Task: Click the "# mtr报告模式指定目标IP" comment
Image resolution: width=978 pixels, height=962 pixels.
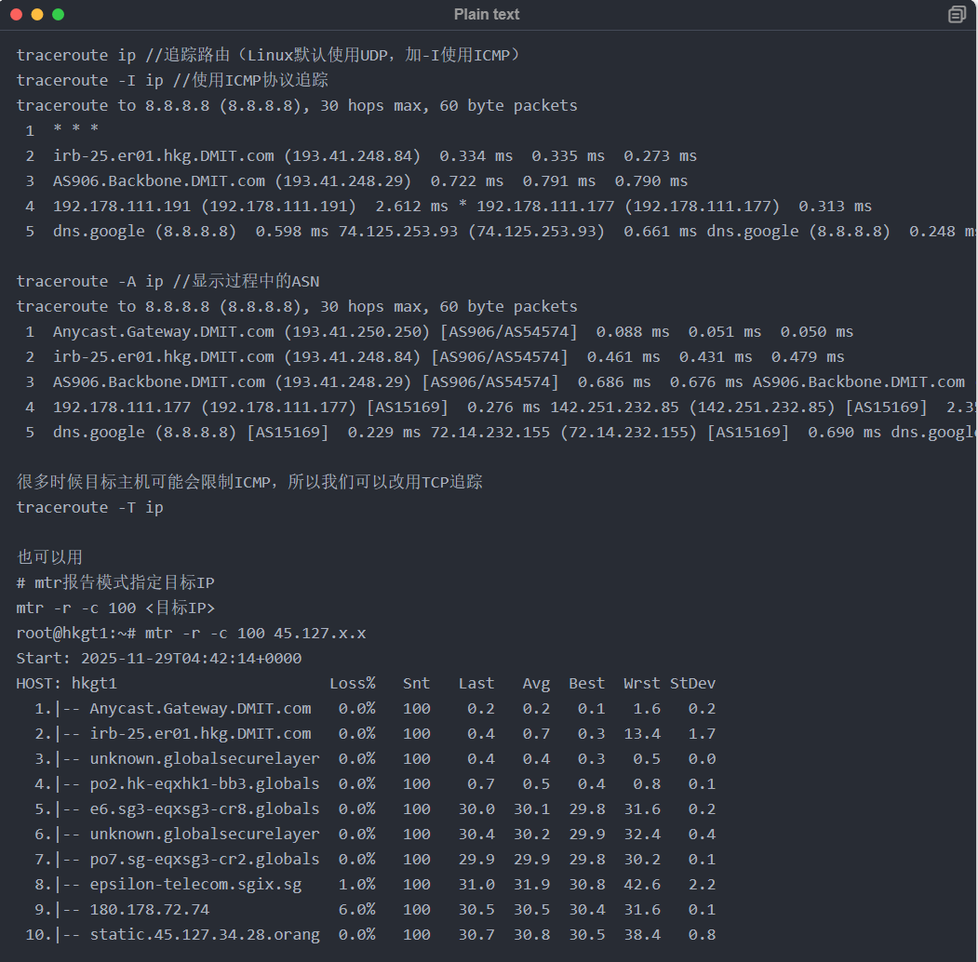Action: [115, 582]
